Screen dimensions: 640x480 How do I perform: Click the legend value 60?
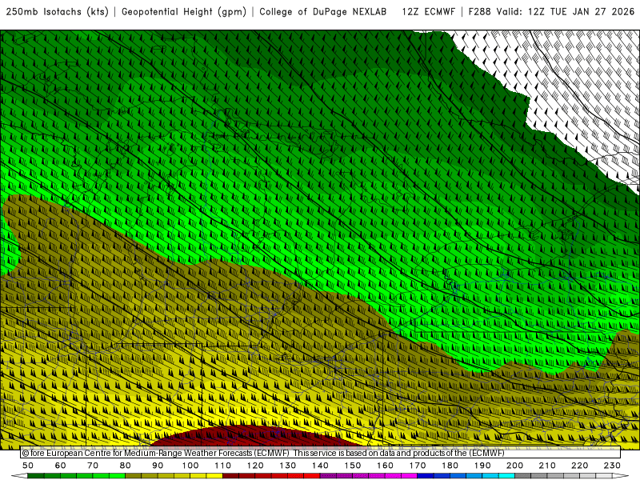tap(61, 466)
